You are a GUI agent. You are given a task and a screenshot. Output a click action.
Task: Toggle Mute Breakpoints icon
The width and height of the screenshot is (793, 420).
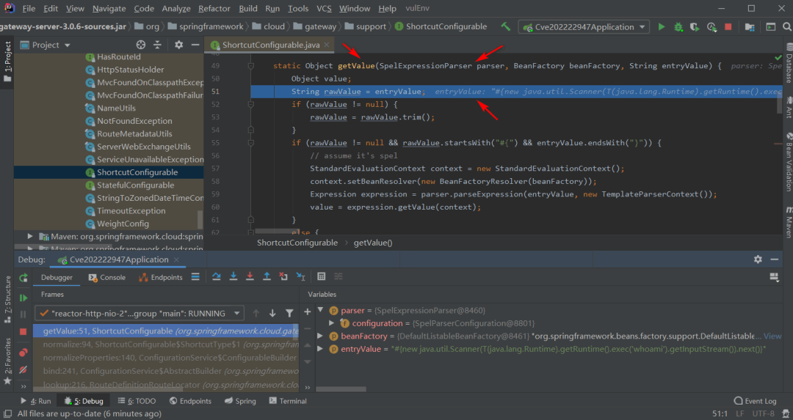coord(23,370)
